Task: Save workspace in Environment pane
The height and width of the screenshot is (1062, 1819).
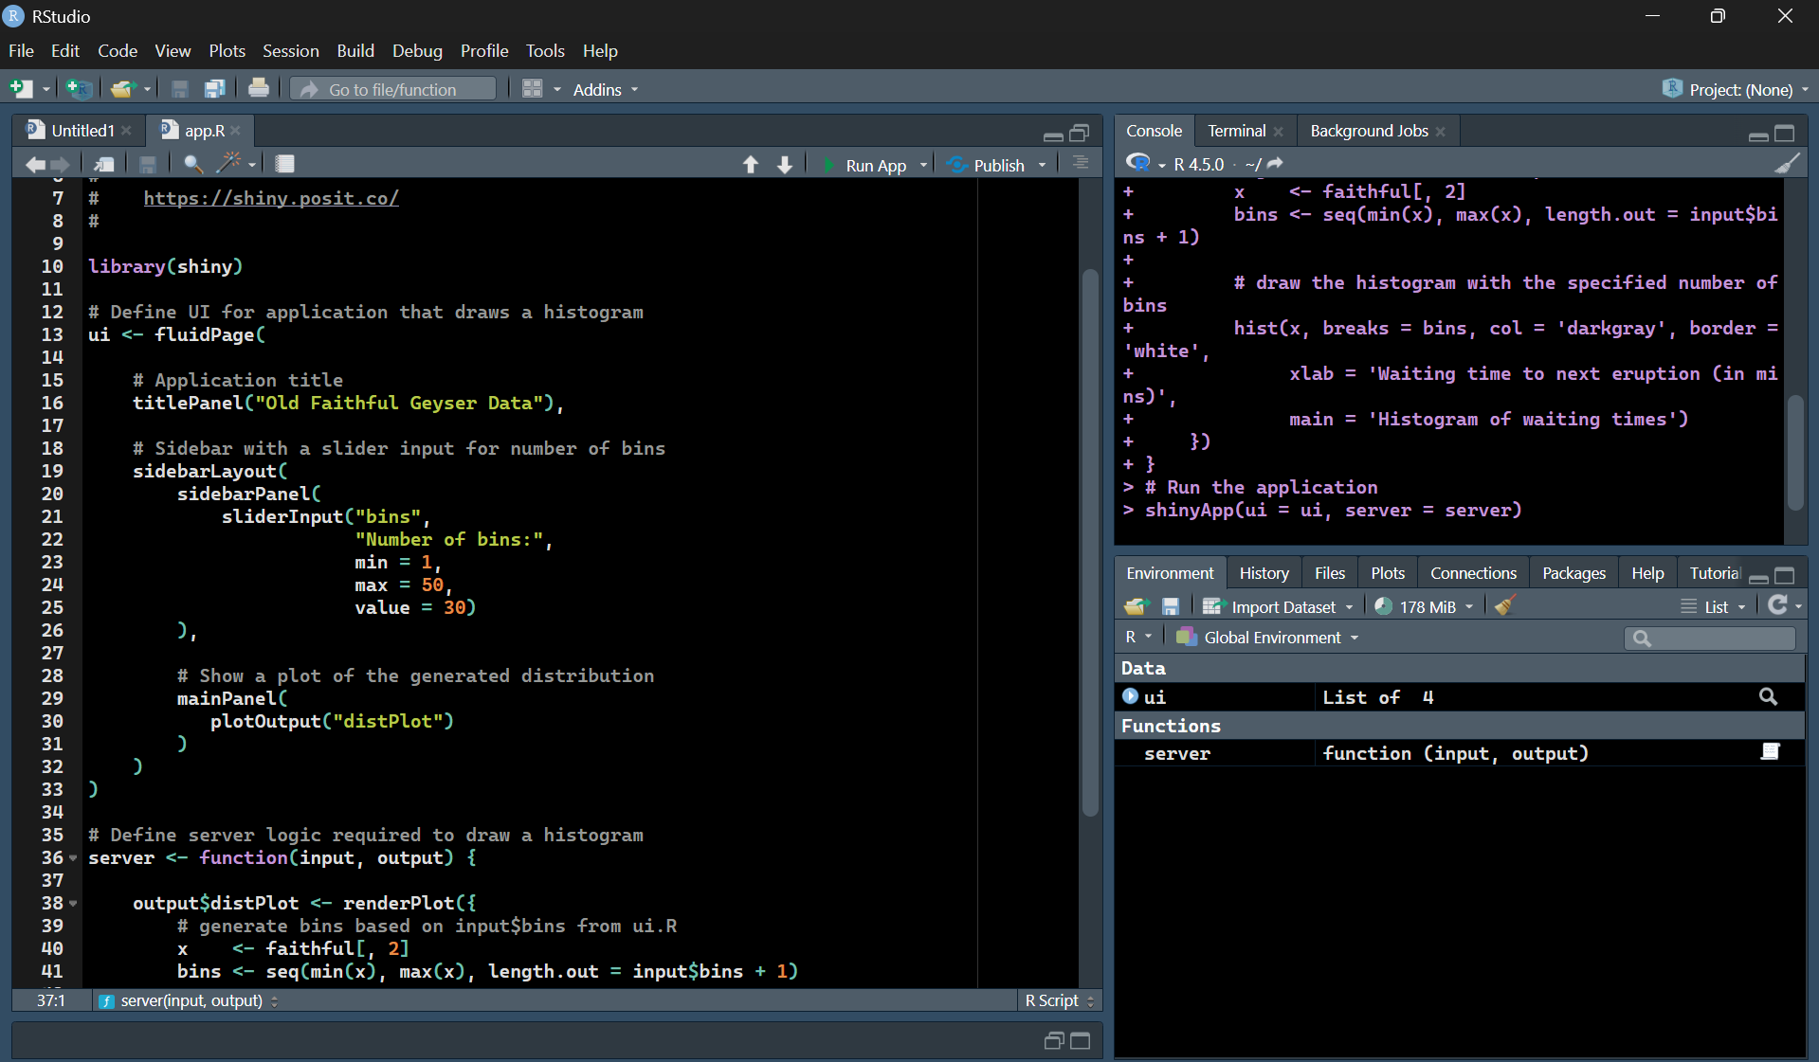Action: [x=1171, y=606]
